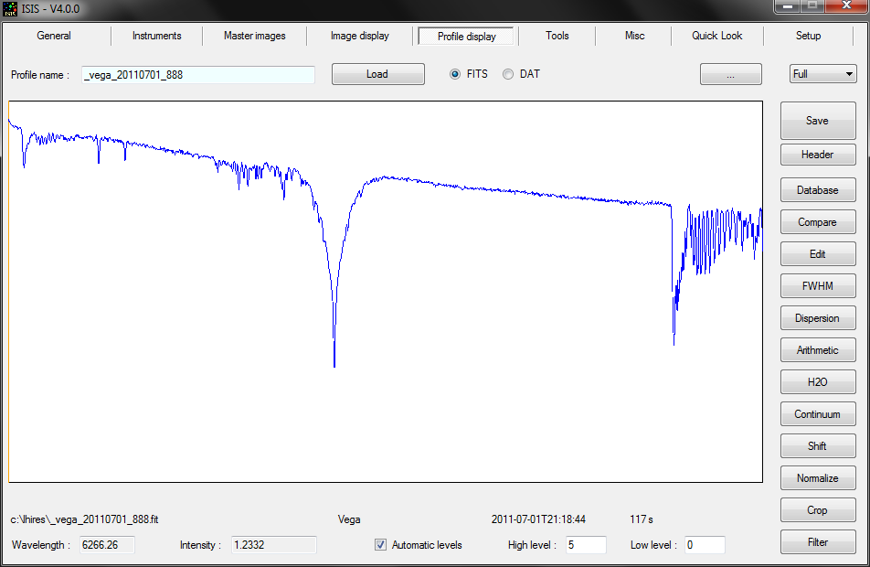Go to the Instruments tab

point(156,36)
